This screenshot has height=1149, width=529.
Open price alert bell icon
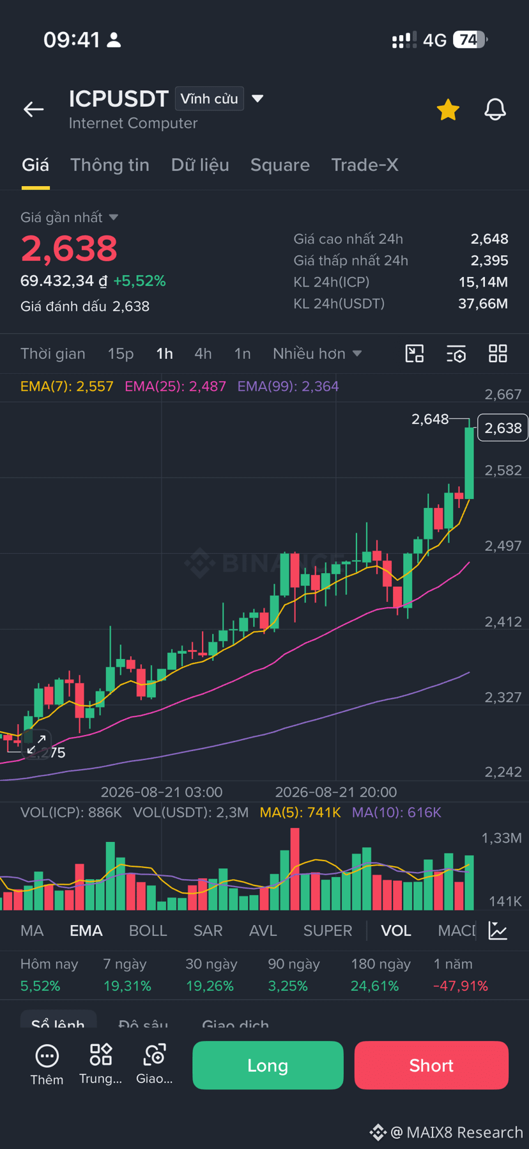tap(494, 110)
